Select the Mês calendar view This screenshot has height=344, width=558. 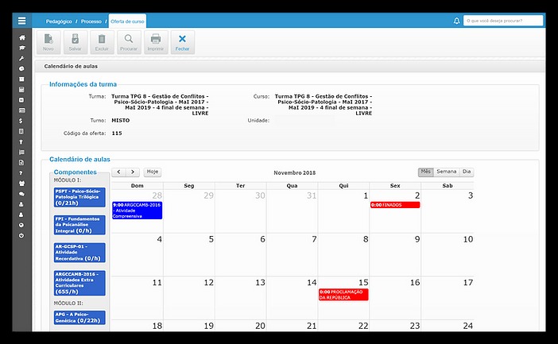point(426,172)
